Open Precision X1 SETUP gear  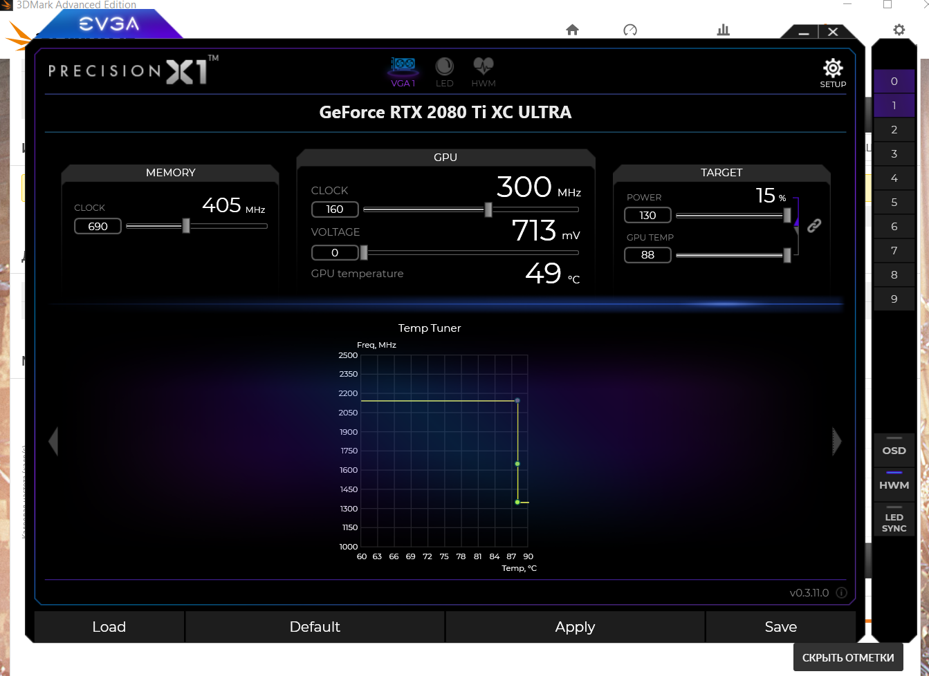pos(833,73)
